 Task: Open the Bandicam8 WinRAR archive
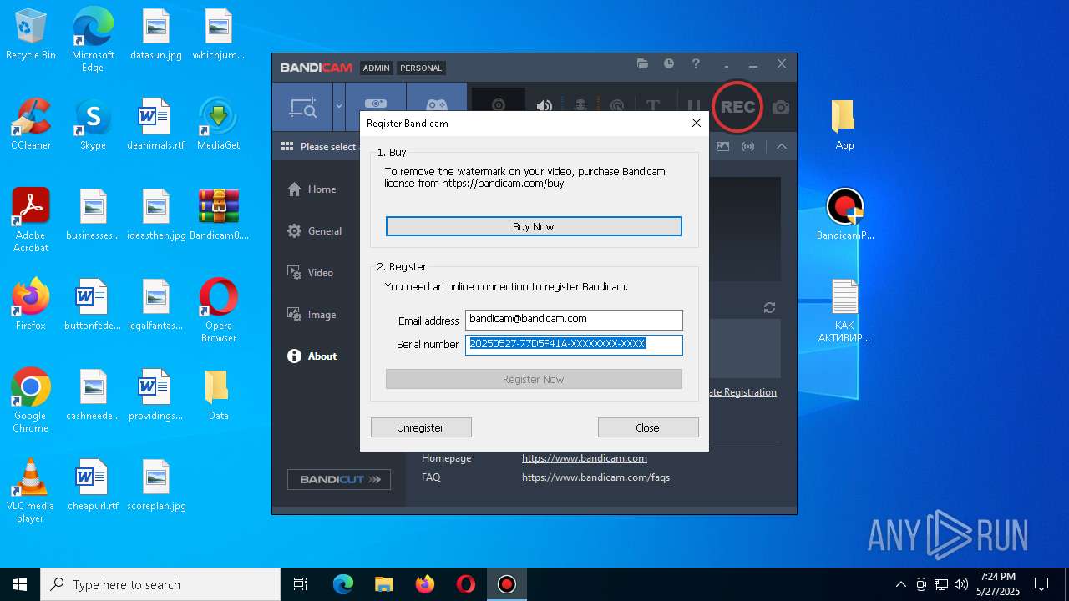pyautogui.click(x=219, y=215)
